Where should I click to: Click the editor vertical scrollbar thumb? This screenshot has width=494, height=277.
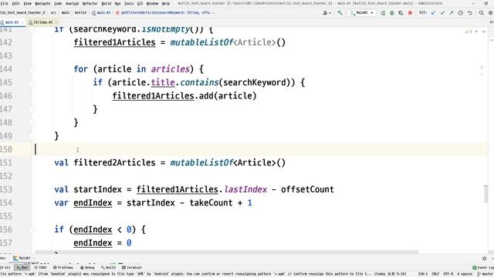486,194
